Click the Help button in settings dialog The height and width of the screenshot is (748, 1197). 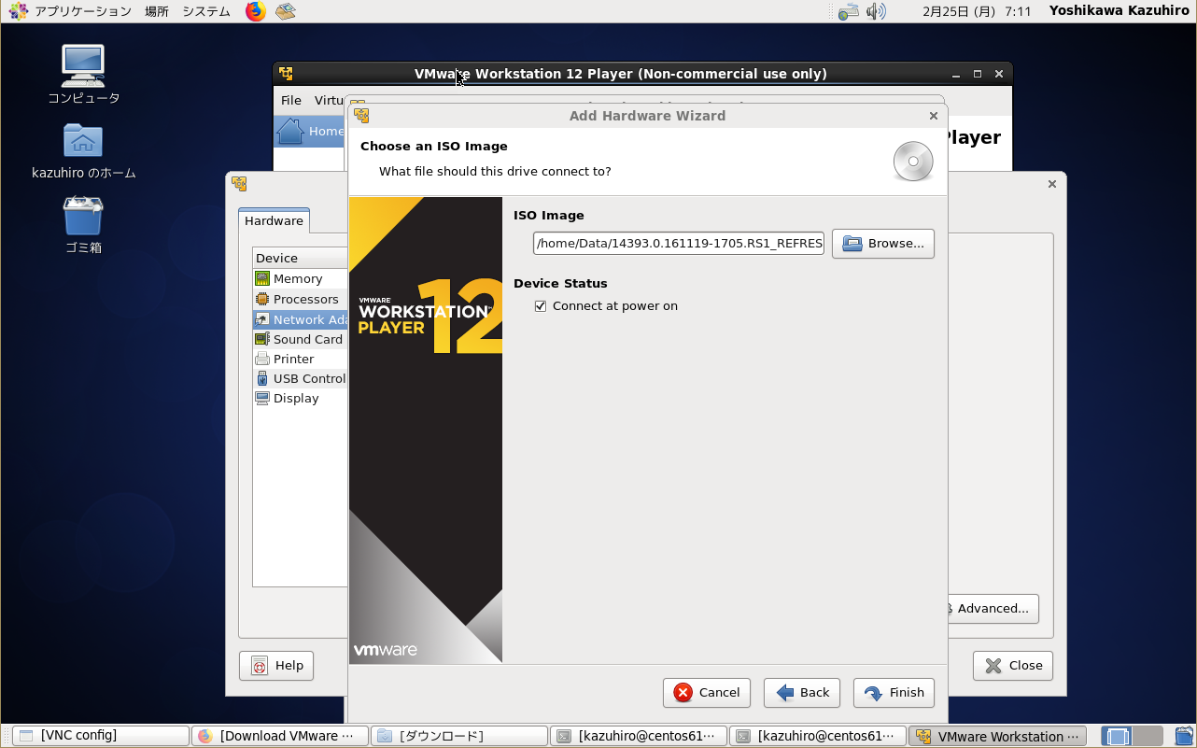[276, 666]
